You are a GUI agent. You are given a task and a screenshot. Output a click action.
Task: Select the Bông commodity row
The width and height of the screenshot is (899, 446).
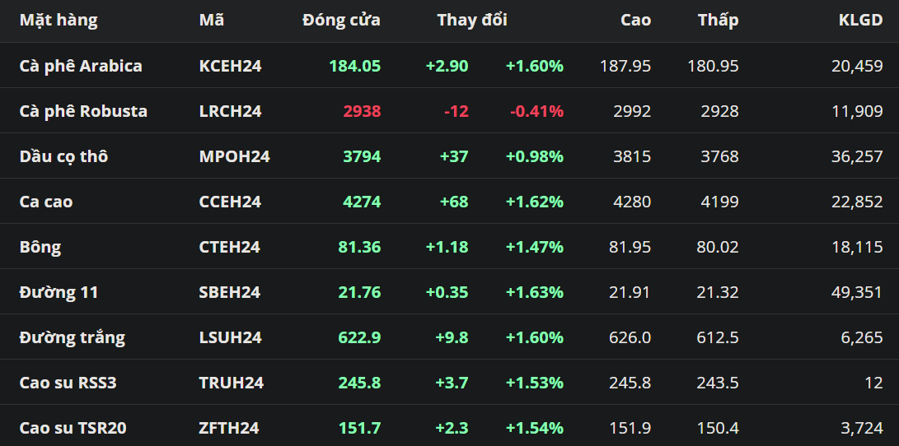[40, 247]
